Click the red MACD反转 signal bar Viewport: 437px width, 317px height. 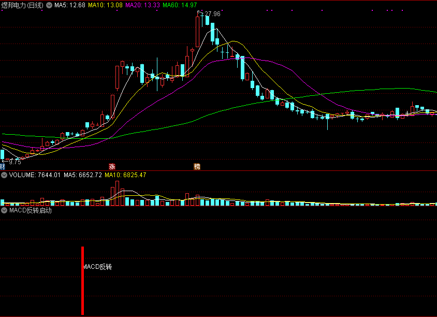[x=82, y=280]
